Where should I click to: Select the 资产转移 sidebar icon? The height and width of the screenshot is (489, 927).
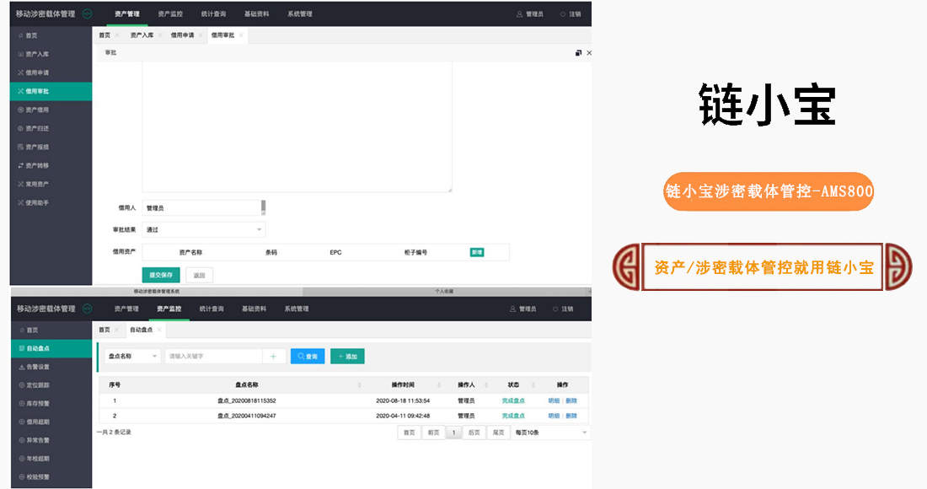tap(21, 165)
